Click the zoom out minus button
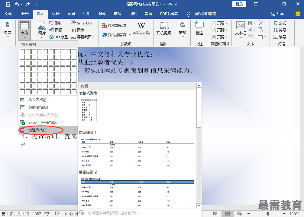Image resolution: width=304 pixels, height=217 pixels. point(249,214)
